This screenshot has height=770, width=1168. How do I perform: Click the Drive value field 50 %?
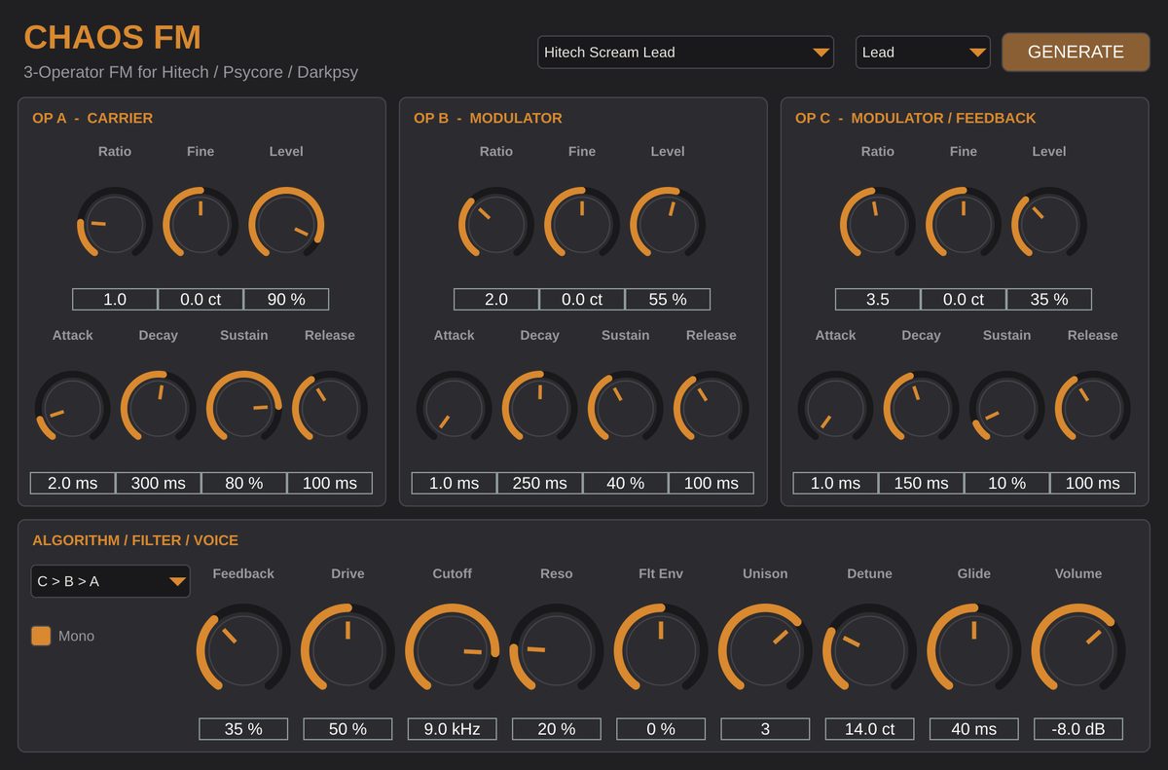[347, 728]
